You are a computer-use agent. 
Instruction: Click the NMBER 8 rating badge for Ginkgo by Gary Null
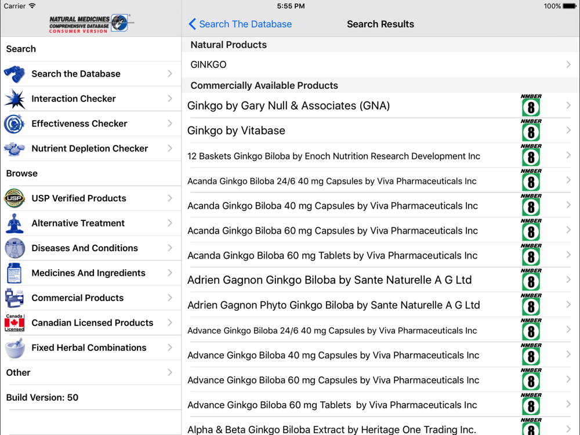point(531,106)
